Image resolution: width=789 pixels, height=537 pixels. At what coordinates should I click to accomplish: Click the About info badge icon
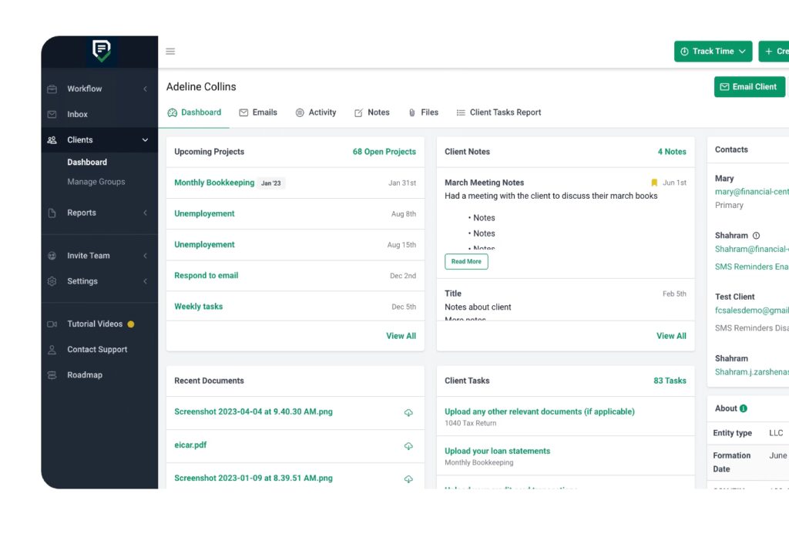pyautogui.click(x=744, y=408)
